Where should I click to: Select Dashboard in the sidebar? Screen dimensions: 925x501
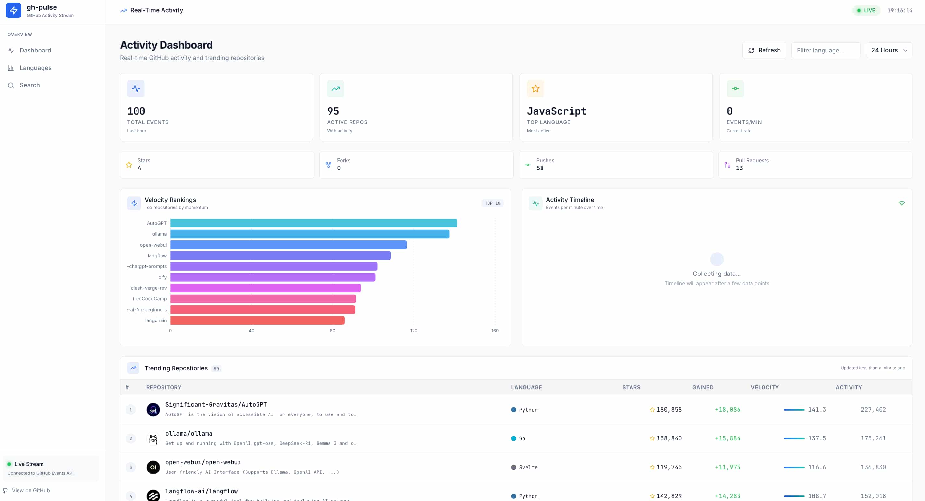pyautogui.click(x=35, y=50)
